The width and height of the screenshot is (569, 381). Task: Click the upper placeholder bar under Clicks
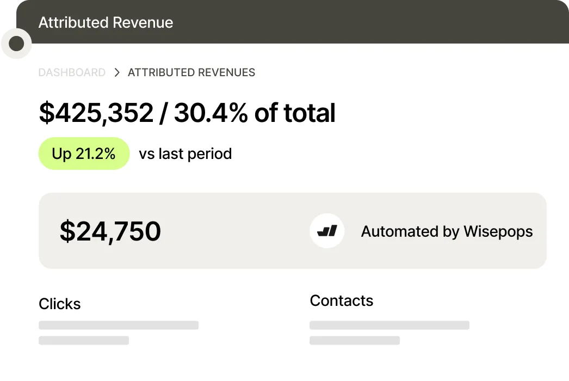tap(118, 324)
